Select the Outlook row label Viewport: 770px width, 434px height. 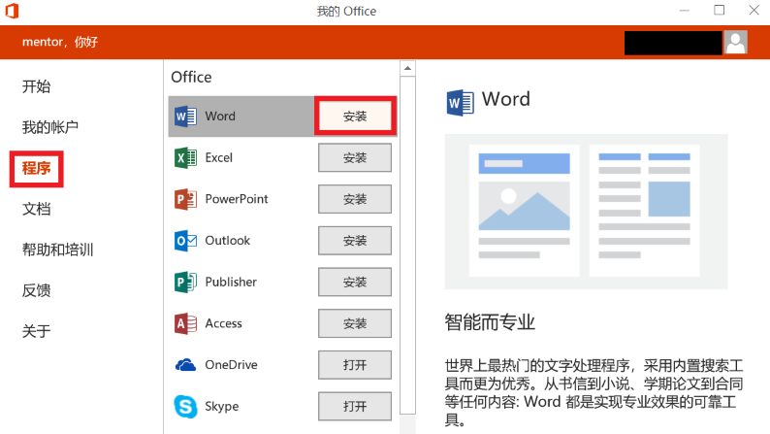click(227, 241)
